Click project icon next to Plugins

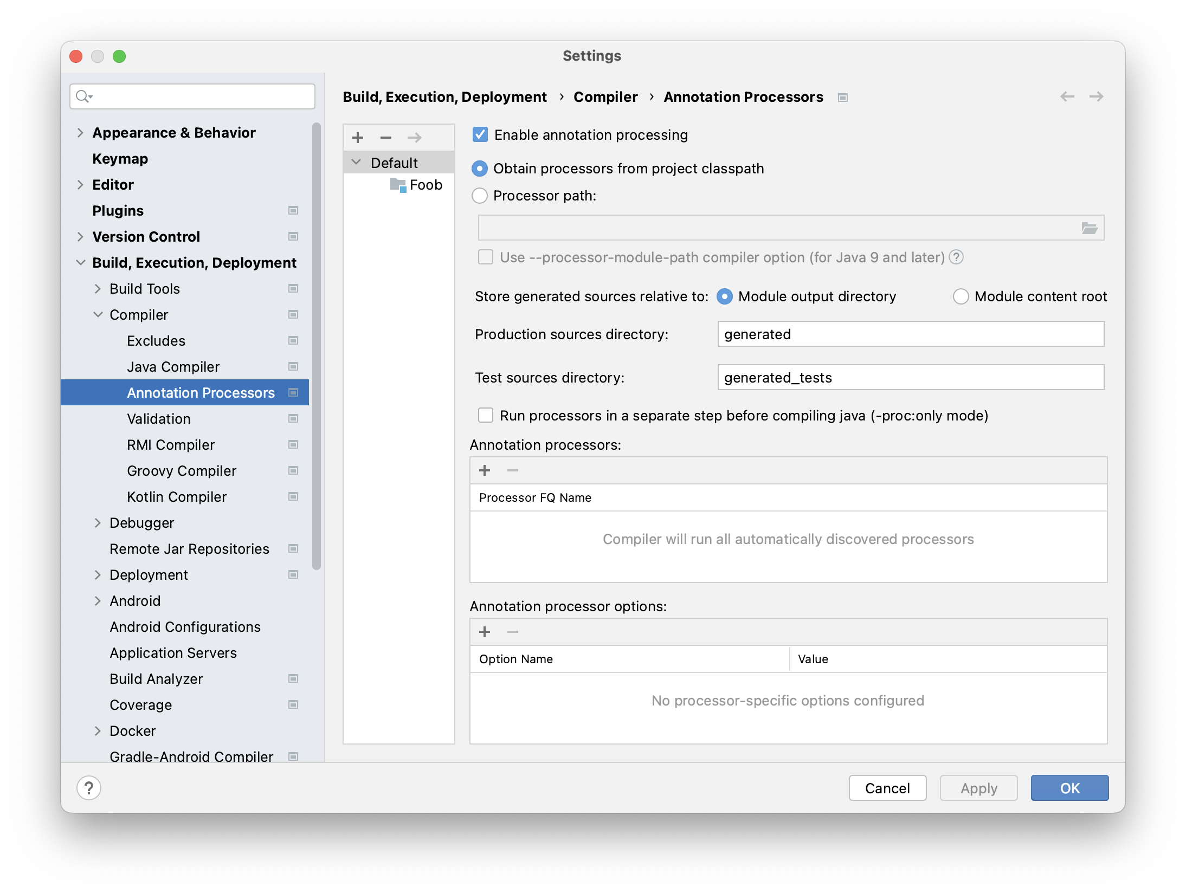pyautogui.click(x=293, y=210)
